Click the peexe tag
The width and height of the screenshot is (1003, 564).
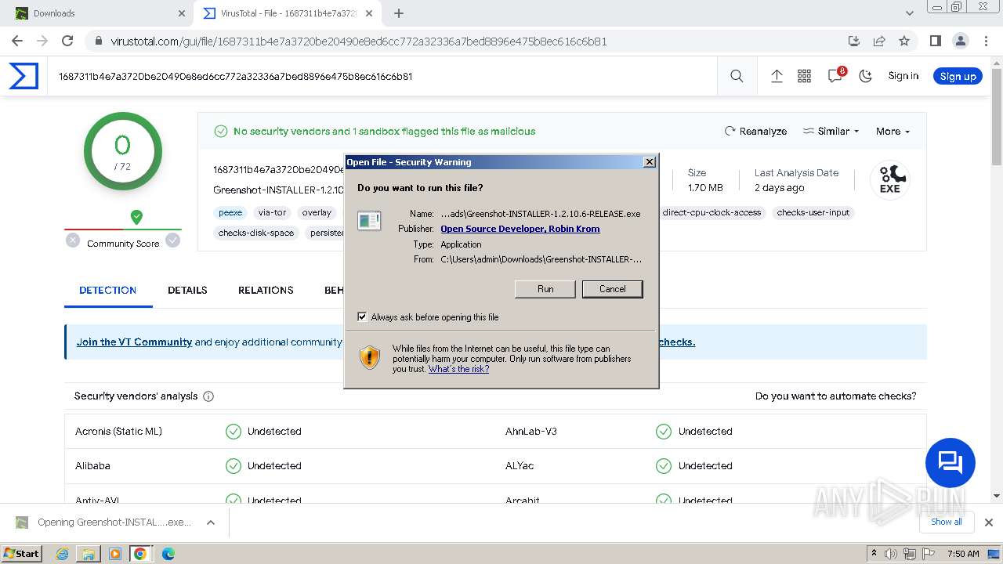tap(230, 212)
